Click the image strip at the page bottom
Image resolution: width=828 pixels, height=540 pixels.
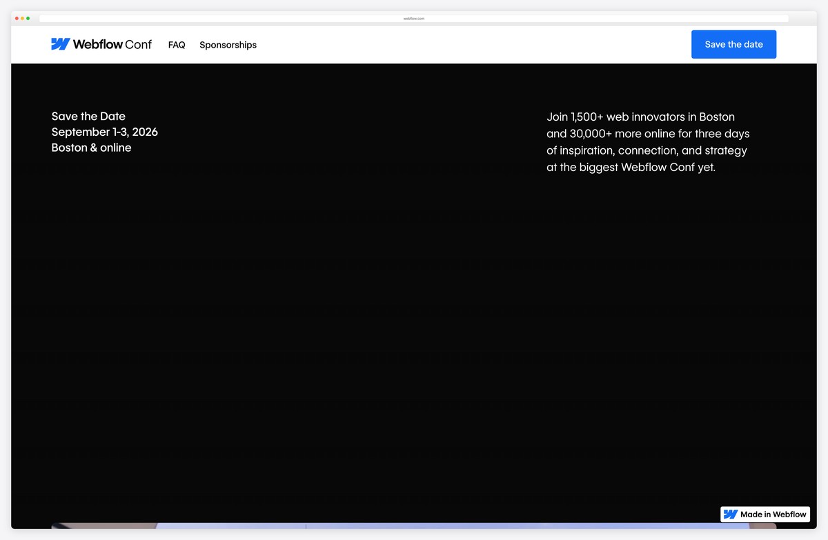414,526
